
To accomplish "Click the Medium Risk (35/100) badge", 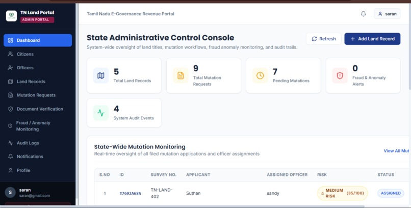I will pyautogui.click(x=343, y=193).
